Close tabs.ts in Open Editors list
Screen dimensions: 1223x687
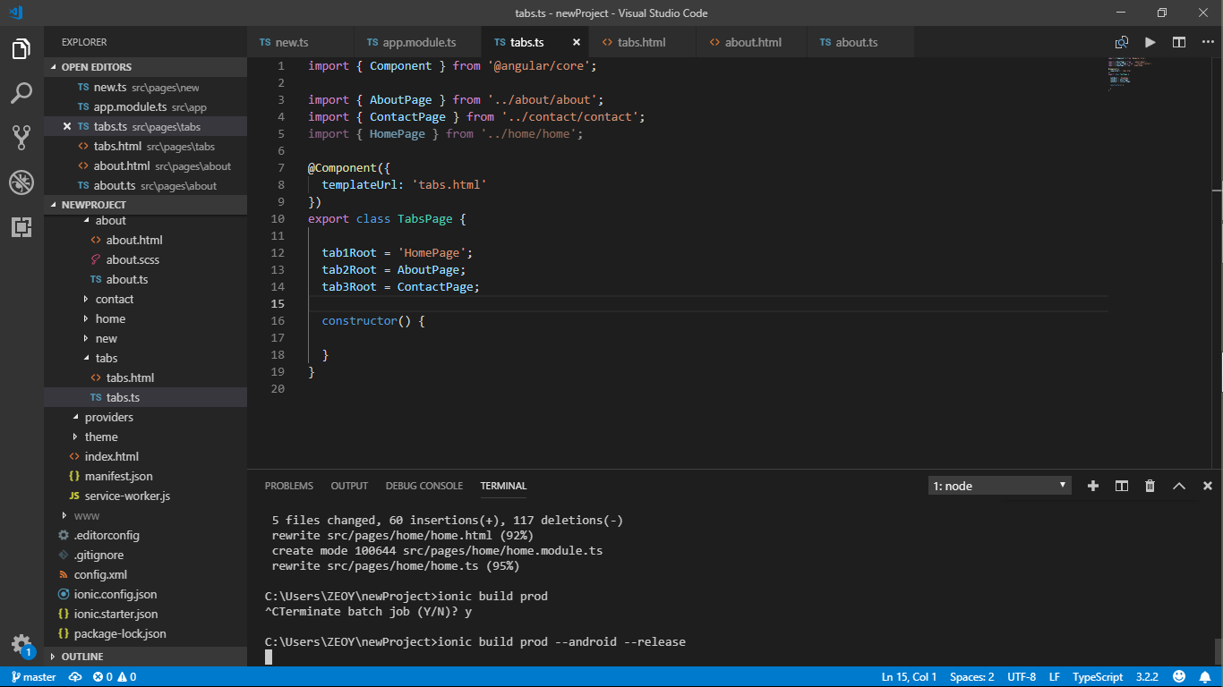pos(67,127)
